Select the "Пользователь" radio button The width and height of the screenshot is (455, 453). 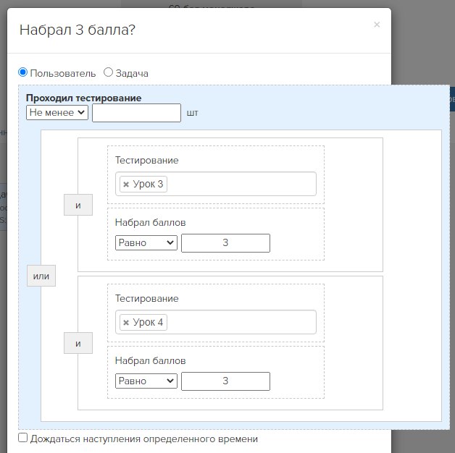pyautogui.click(x=22, y=72)
